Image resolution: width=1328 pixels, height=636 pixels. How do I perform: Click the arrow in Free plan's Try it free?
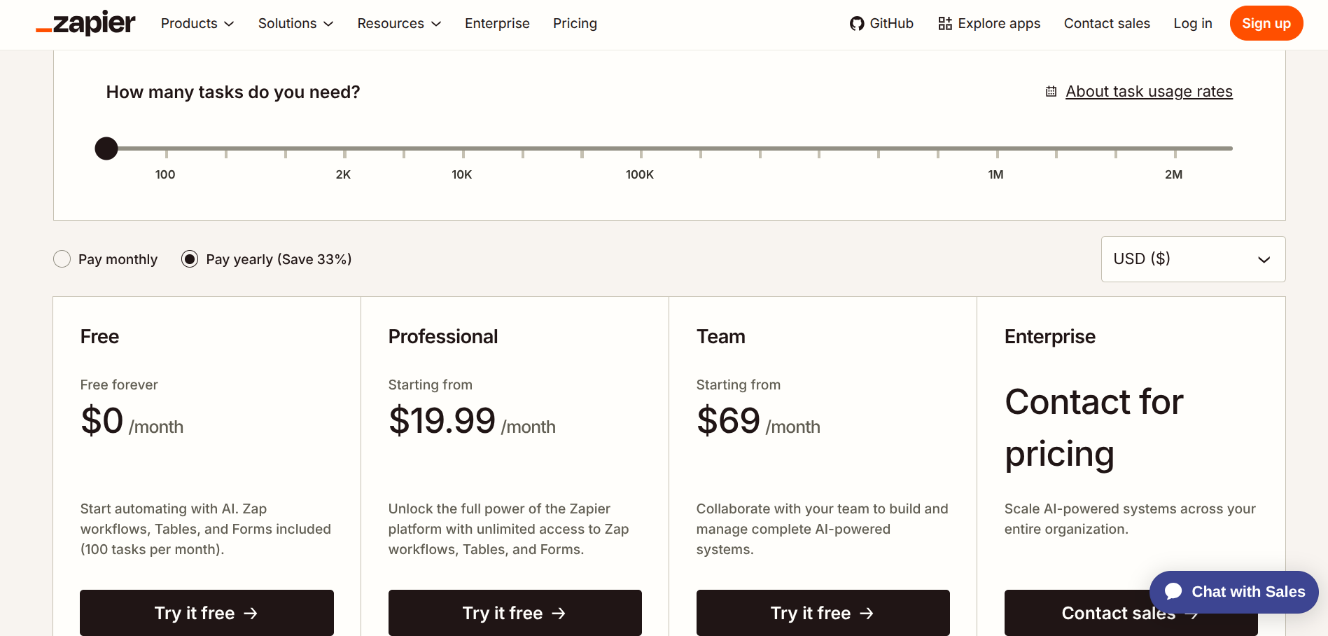251,614
